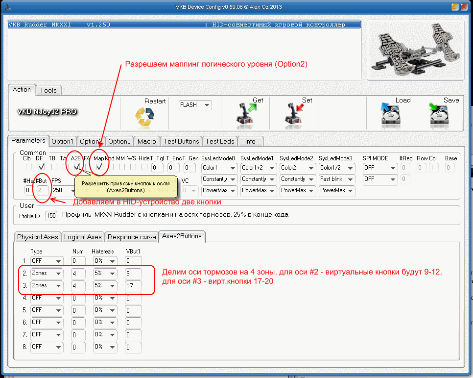
Task: Open the Info tab
Action: click(x=250, y=141)
